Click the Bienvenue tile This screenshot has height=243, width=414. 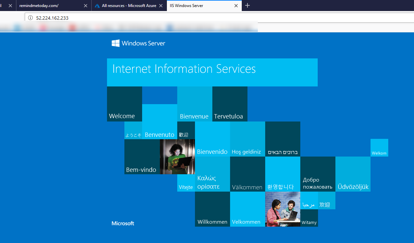click(195, 104)
